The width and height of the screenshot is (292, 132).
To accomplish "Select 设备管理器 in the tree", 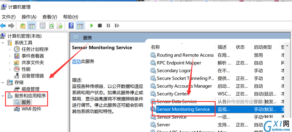I will click(x=33, y=76).
